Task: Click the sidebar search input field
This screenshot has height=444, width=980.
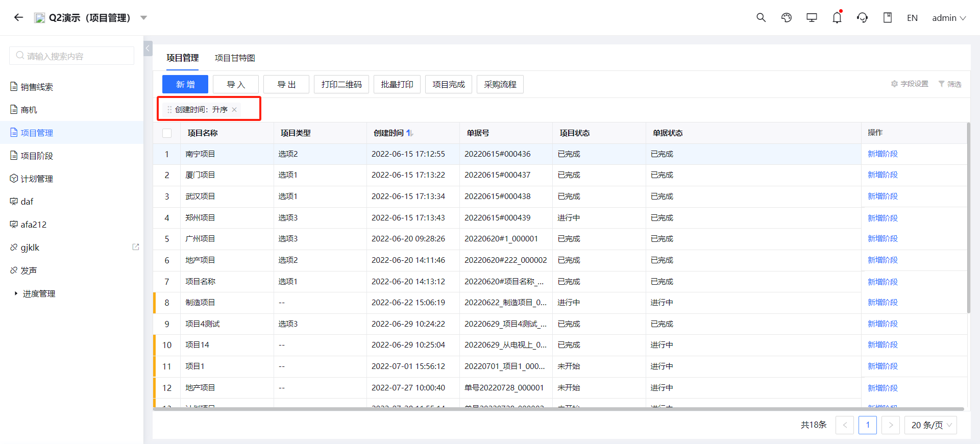Action: pyautogui.click(x=71, y=56)
